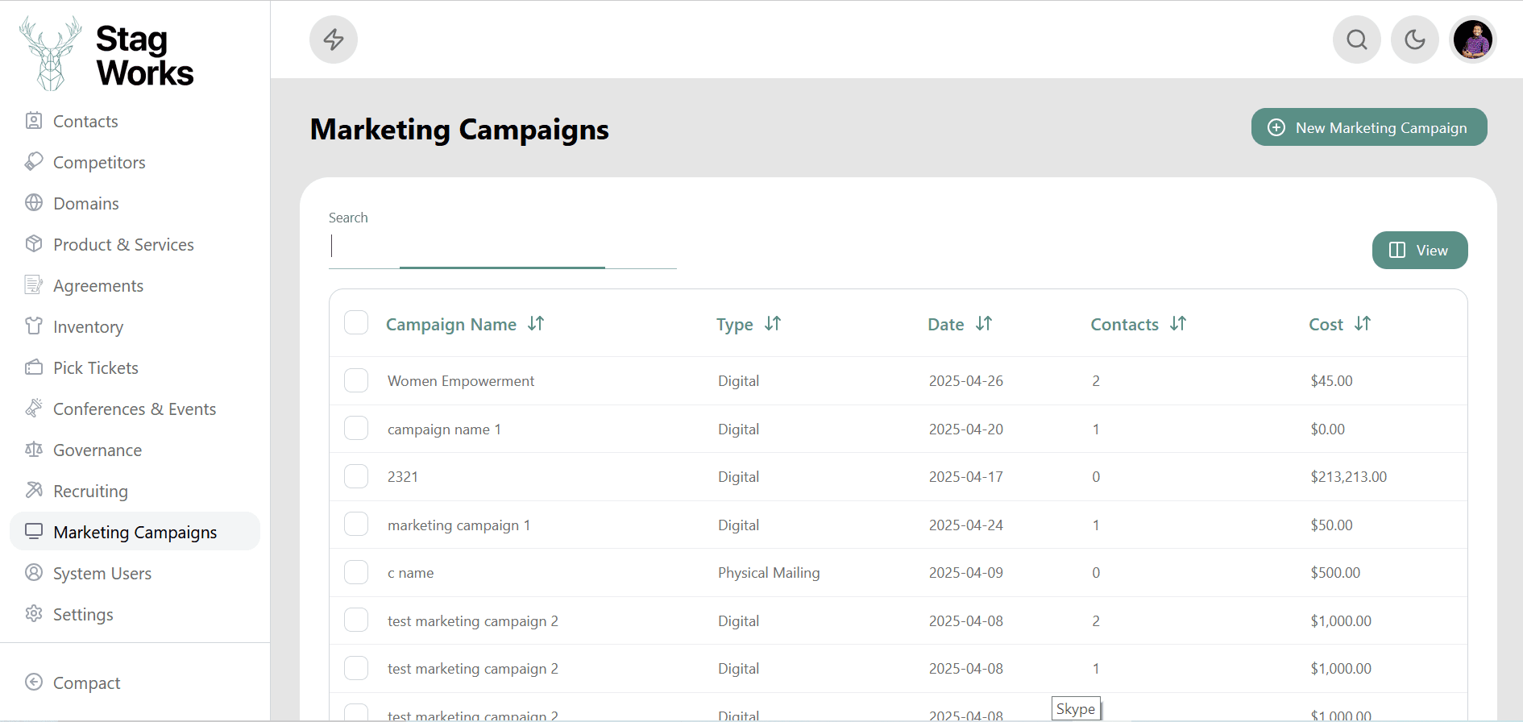This screenshot has width=1523, height=722.
Task: Check the $1,000.00 two-contact test campaign checkbox
Action: [x=356, y=620]
